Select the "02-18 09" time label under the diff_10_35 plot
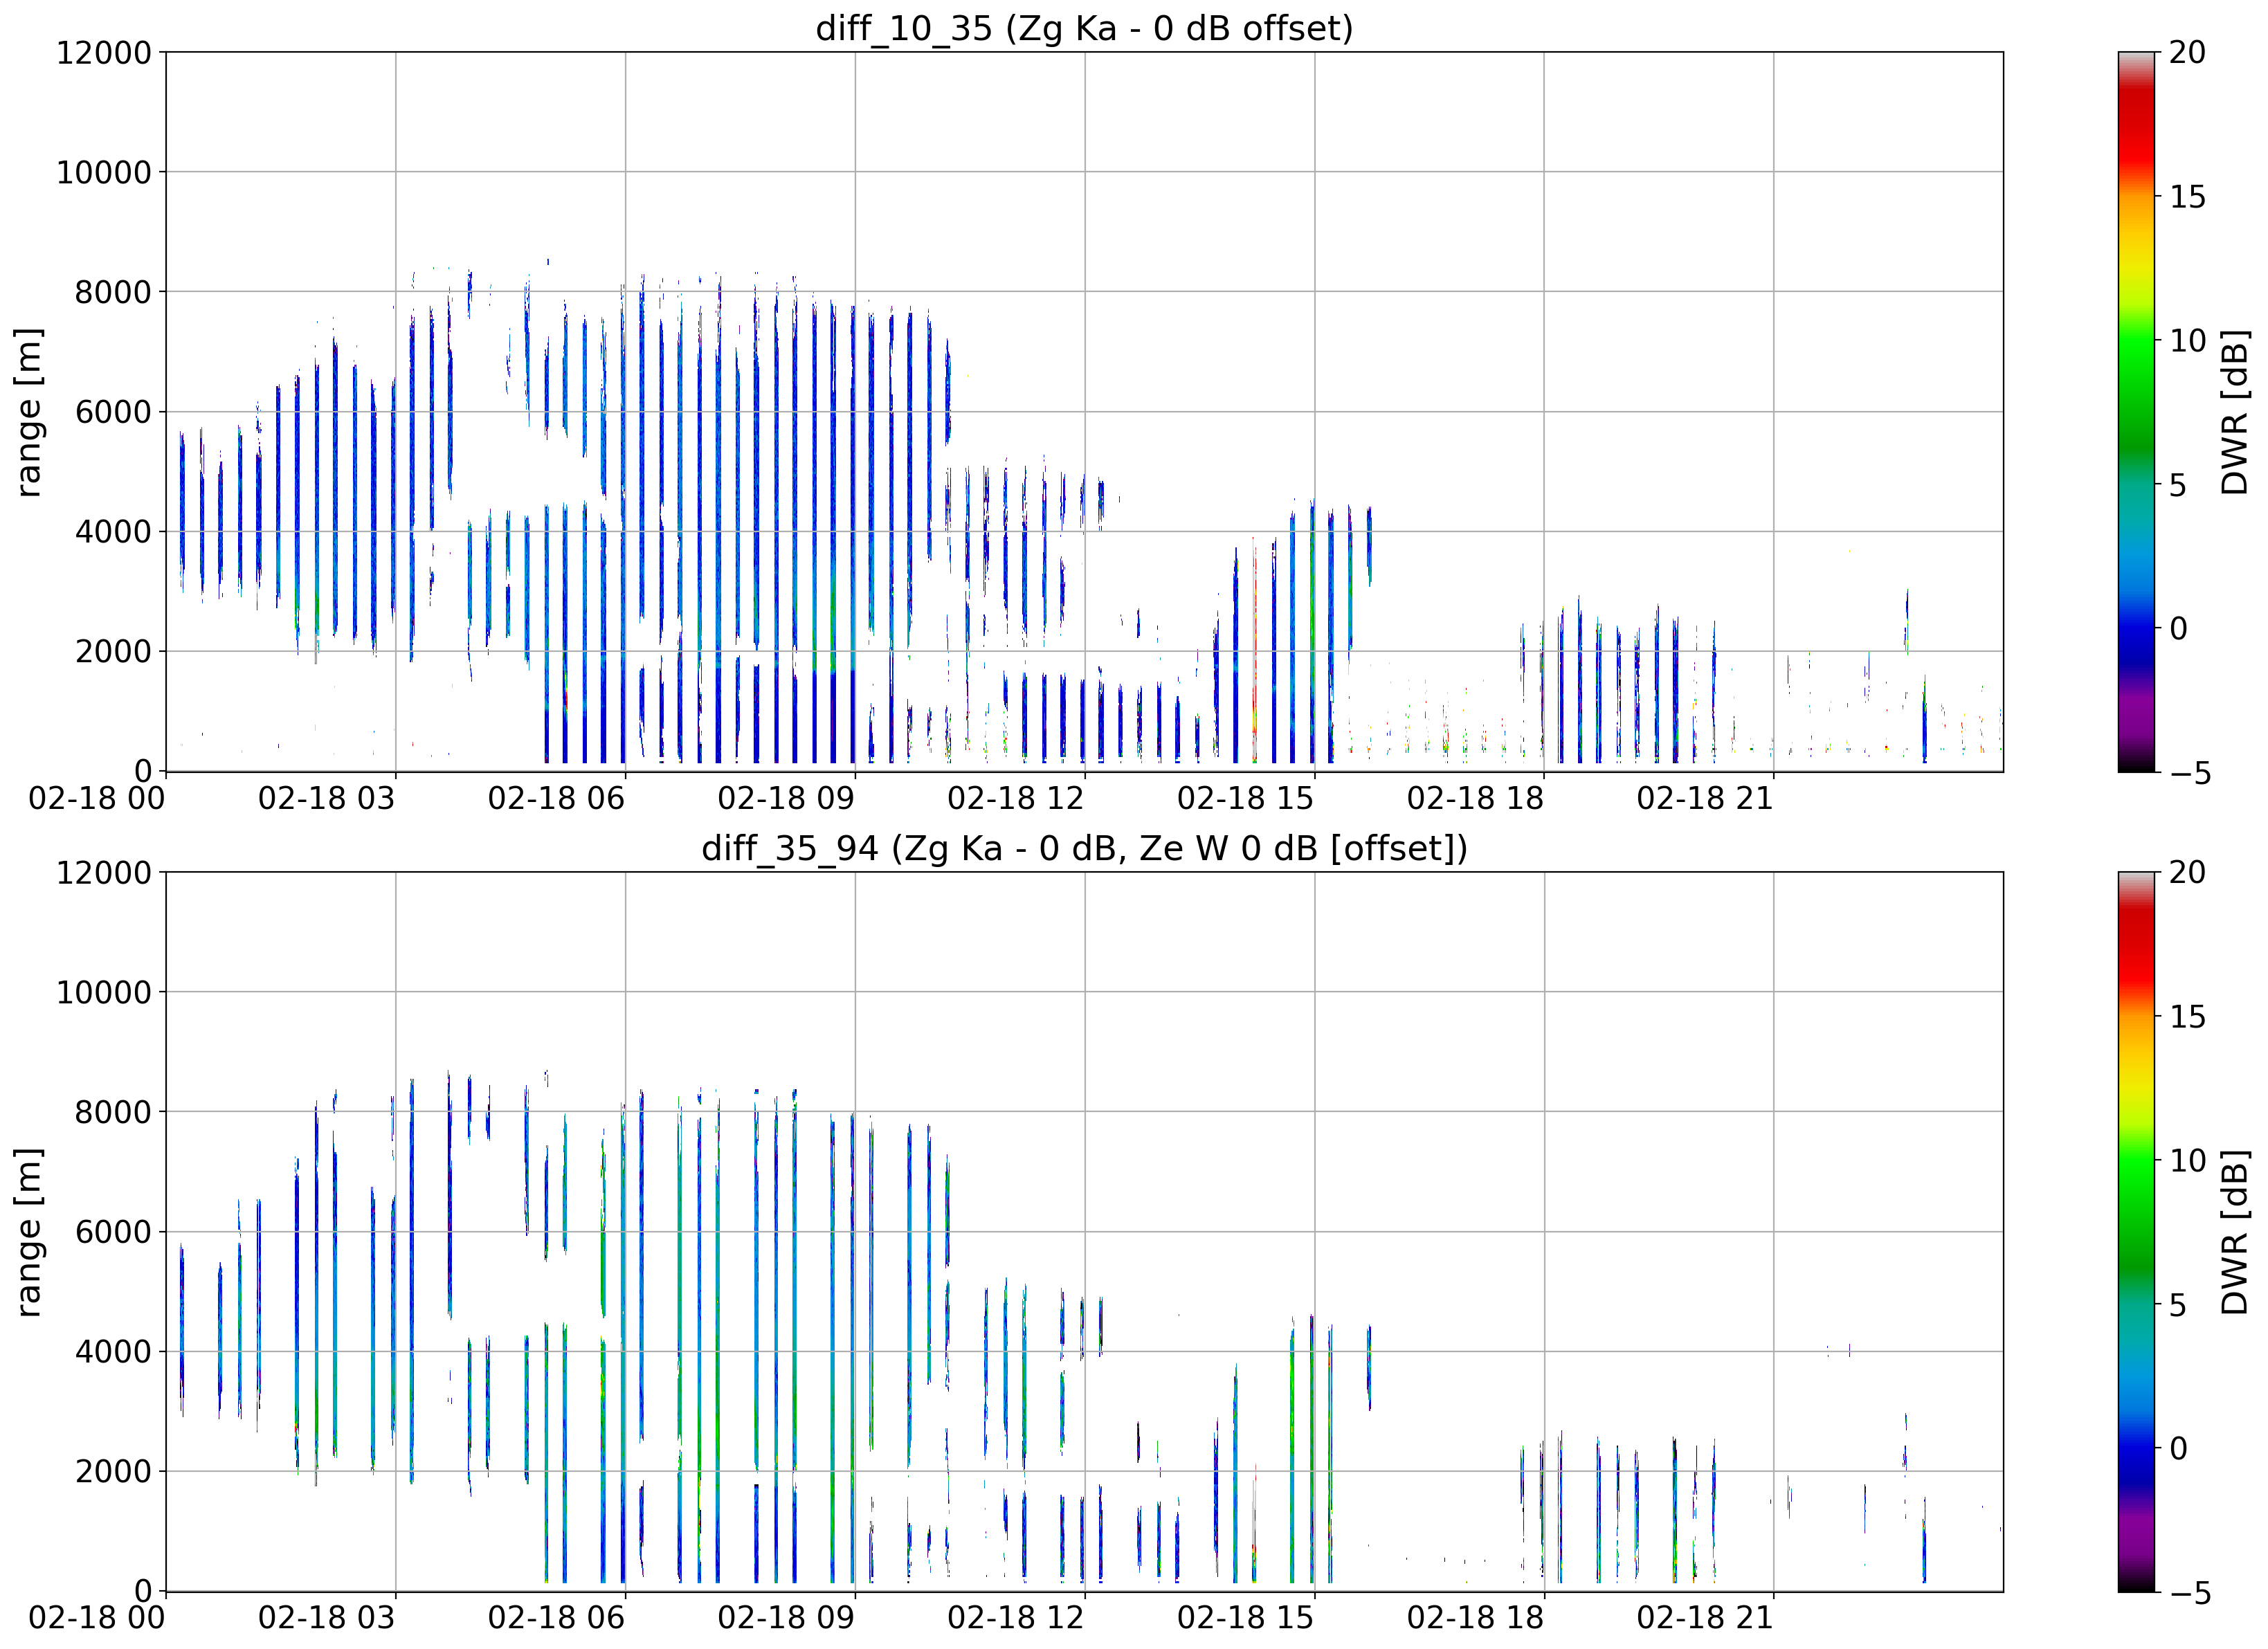Image resolution: width=2268 pixels, height=1649 pixels. point(786,798)
